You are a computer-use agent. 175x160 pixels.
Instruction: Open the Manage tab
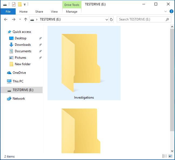click(x=72, y=12)
